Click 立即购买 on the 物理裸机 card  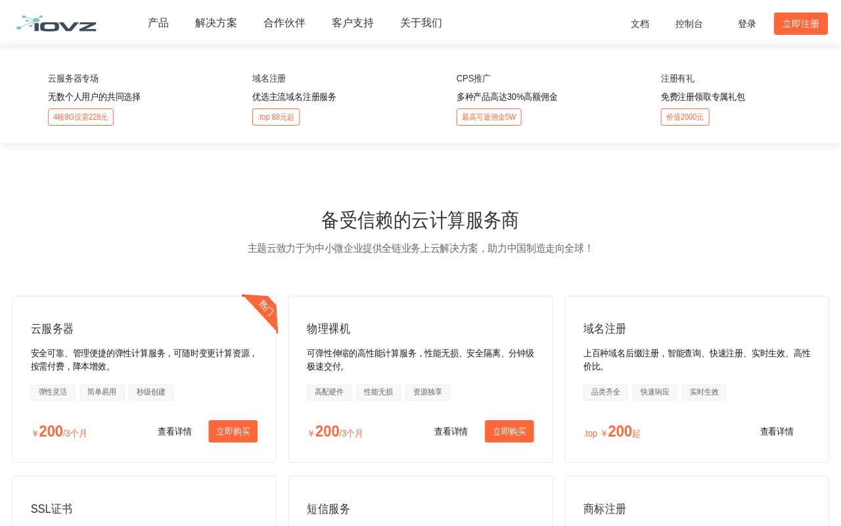click(x=509, y=431)
